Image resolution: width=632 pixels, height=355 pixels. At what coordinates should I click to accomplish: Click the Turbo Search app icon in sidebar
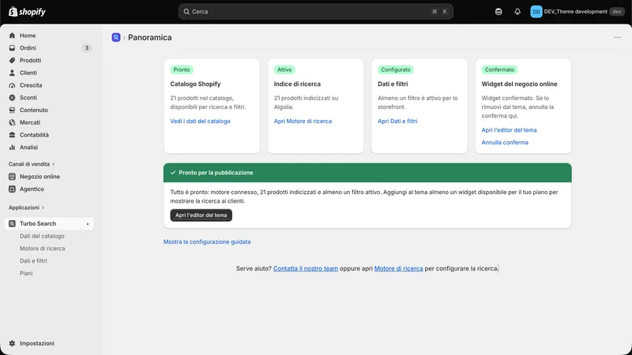pyautogui.click(x=12, y=224)
